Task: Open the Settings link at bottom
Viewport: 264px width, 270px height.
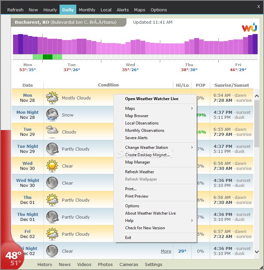Action: [154, 264]
